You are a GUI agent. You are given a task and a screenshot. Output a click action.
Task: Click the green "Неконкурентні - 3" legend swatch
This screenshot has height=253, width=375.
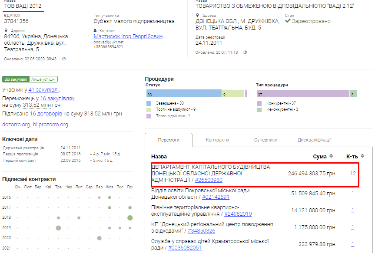(x=259, y=110)
